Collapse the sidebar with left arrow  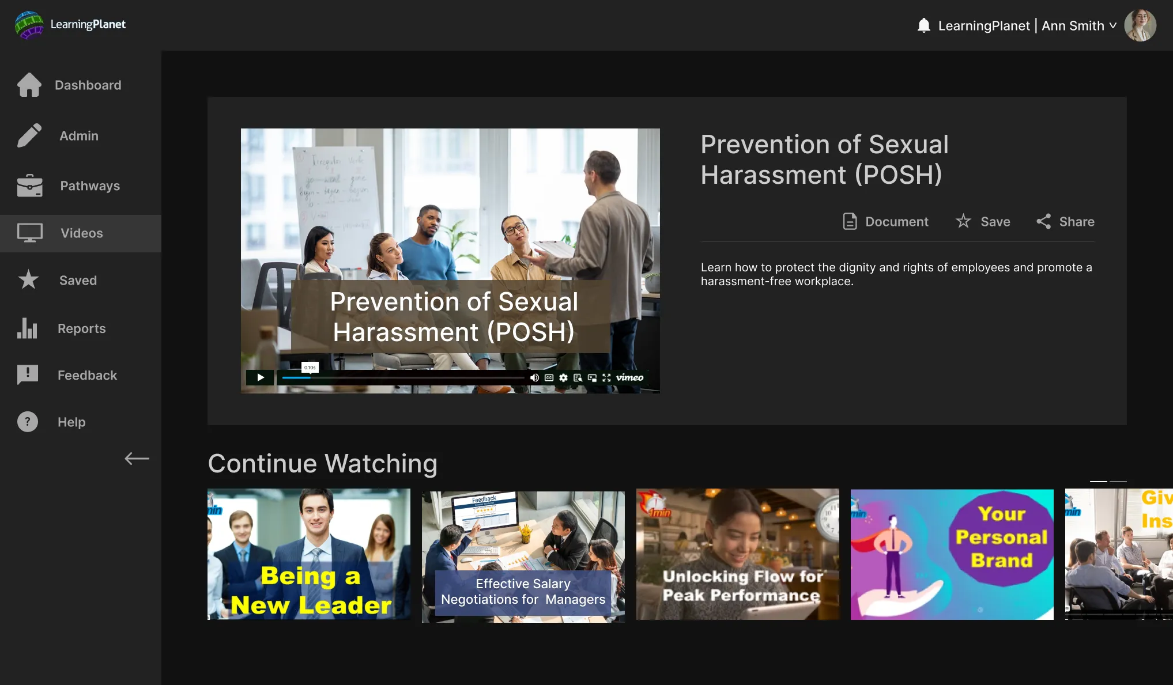pyautogui.click(x=137, y=459)
